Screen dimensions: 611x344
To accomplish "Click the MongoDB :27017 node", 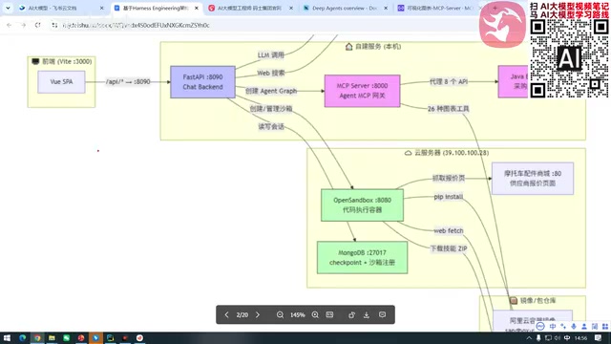I will pos(362,257).
